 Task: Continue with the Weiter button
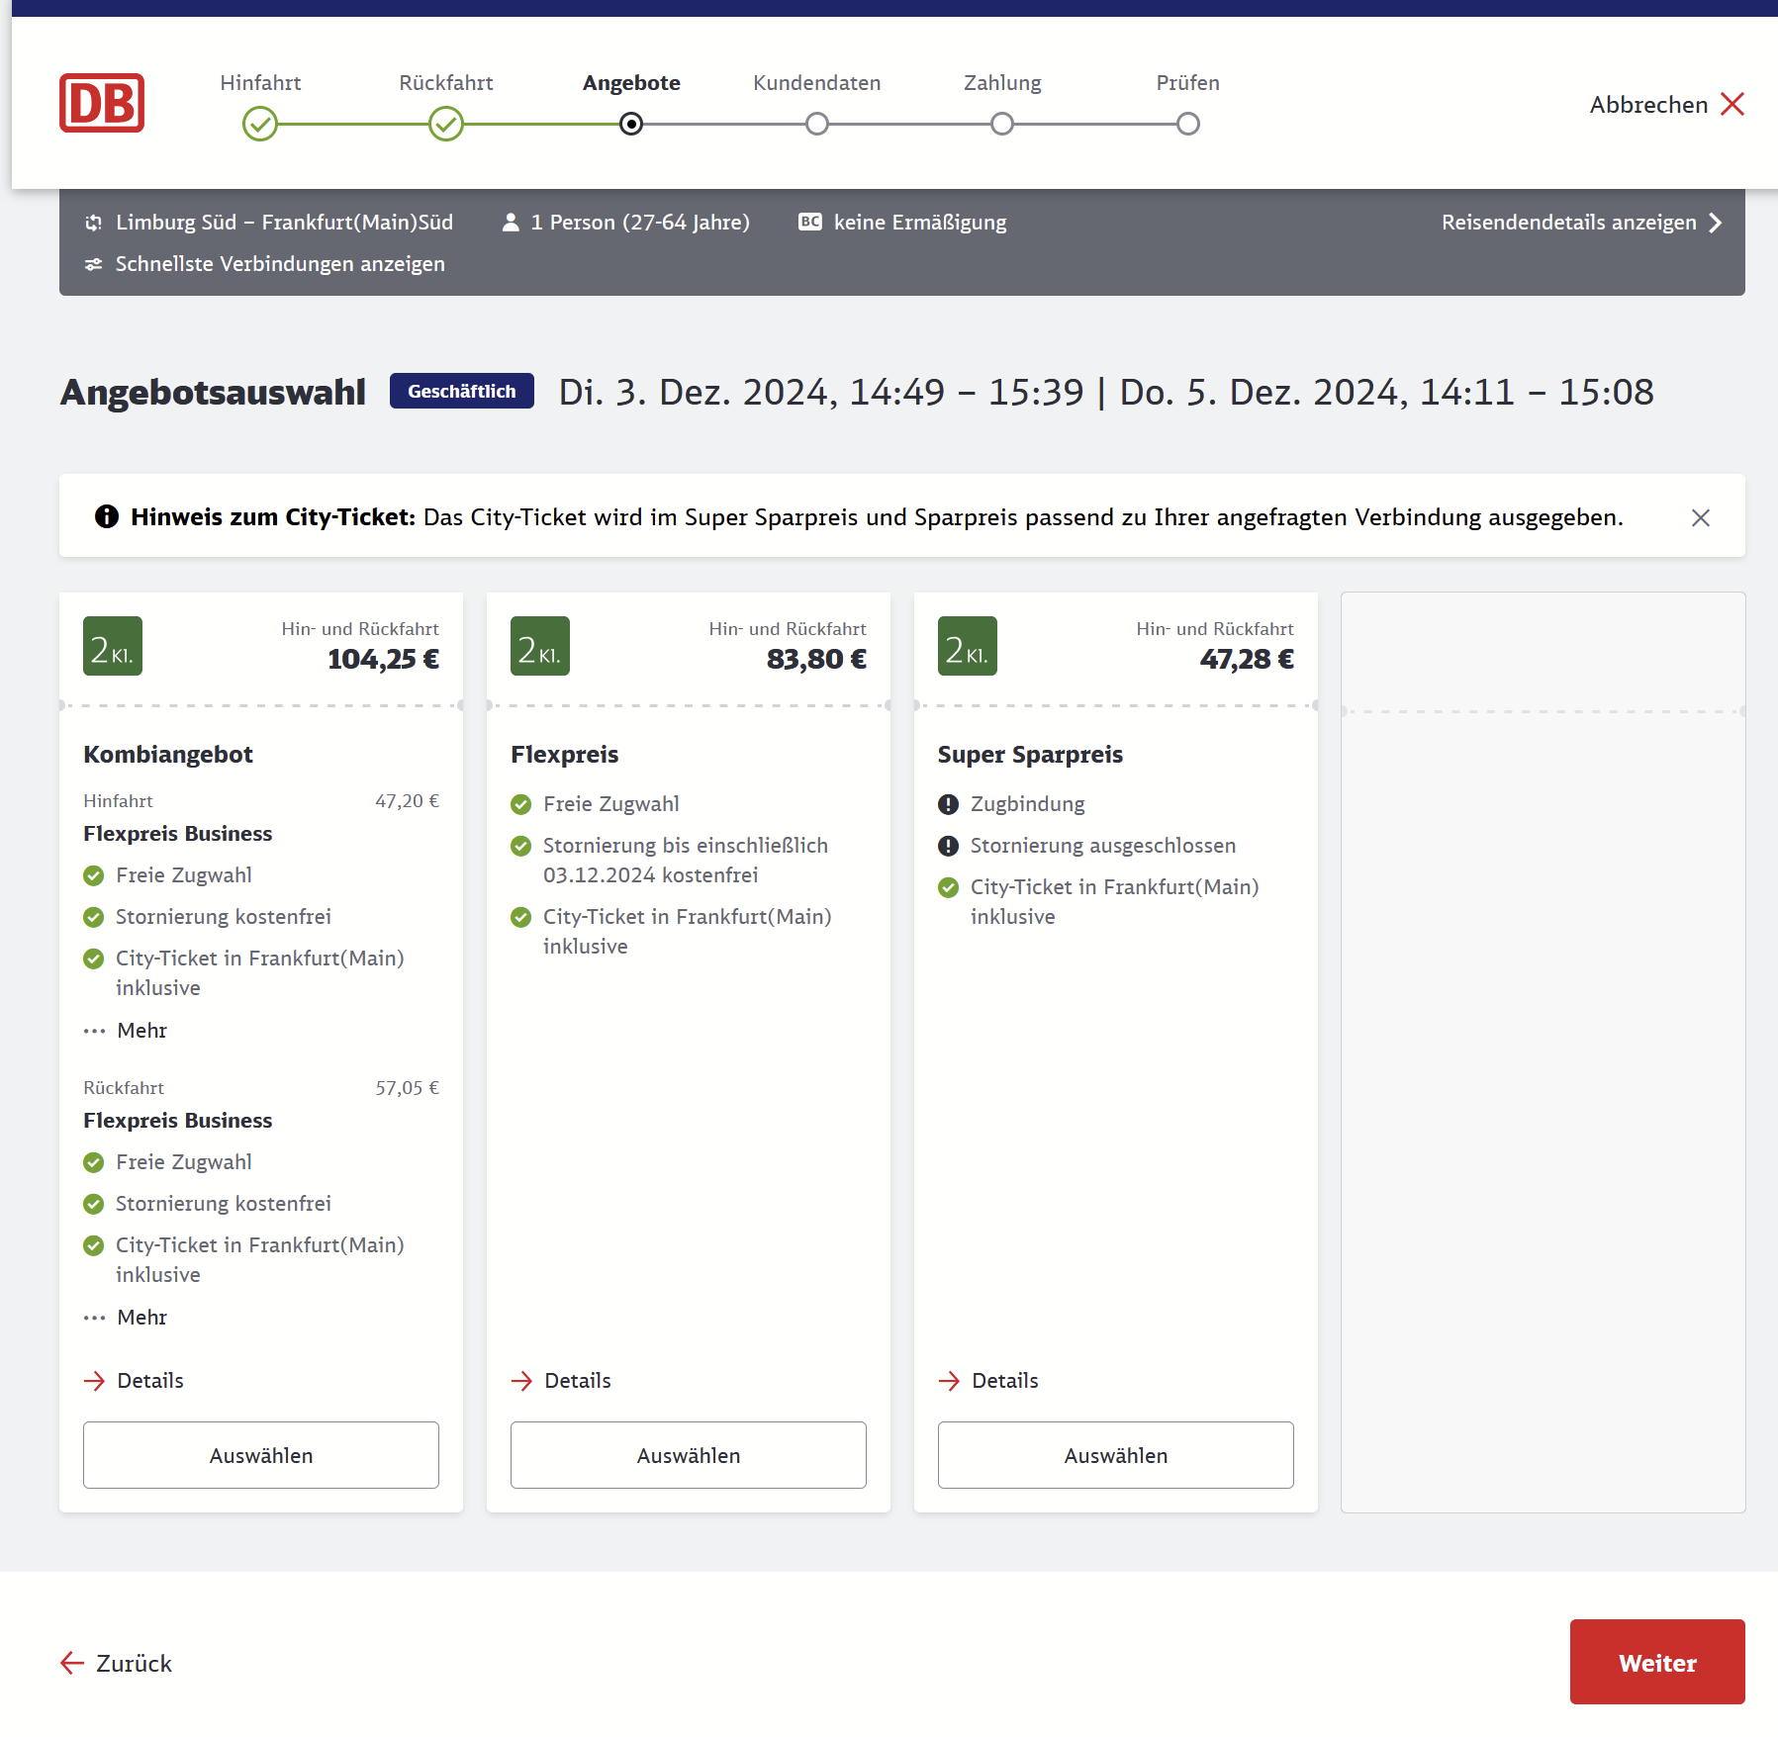click(1657, 1662)
